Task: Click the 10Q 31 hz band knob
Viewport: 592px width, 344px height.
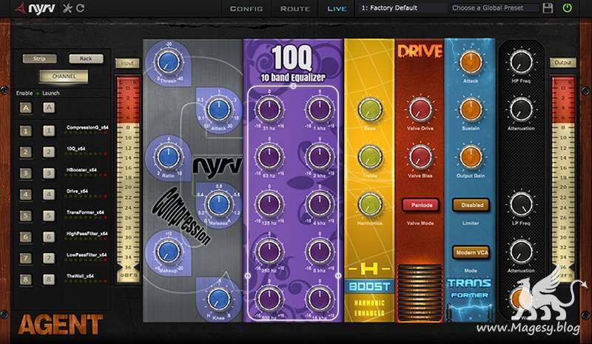Action: click(x=269, y=109)
